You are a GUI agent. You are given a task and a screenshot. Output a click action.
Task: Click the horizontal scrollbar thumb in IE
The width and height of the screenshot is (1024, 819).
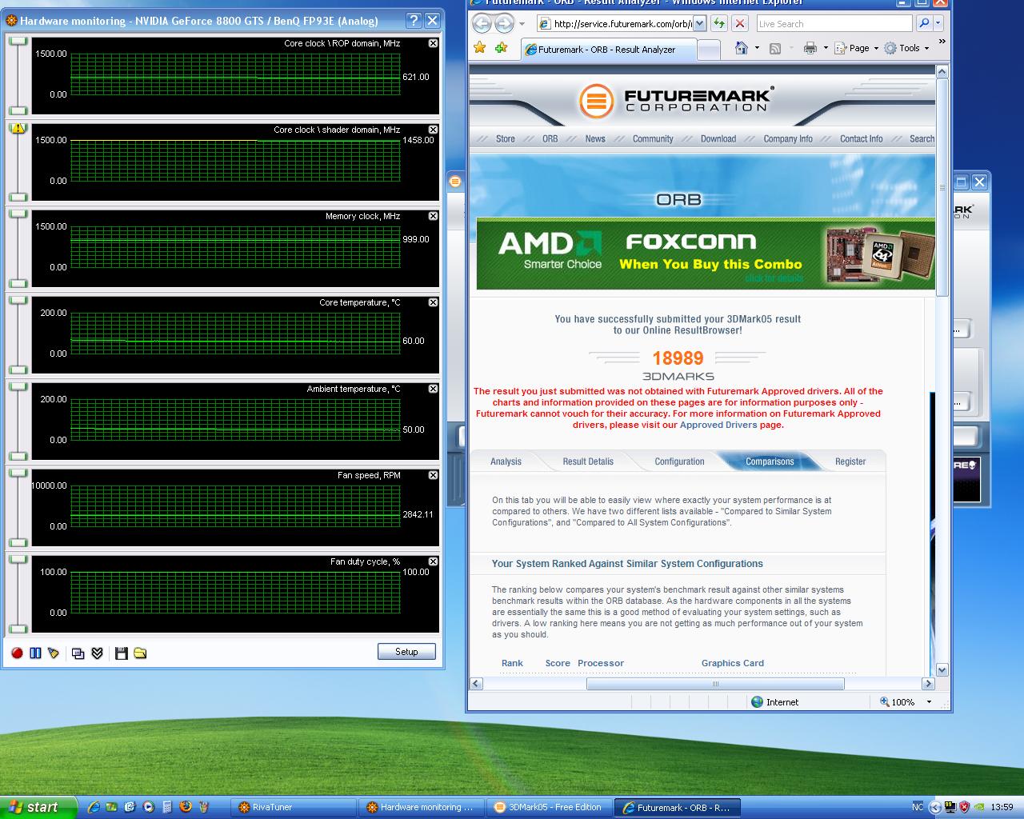[x=715, y=684]
